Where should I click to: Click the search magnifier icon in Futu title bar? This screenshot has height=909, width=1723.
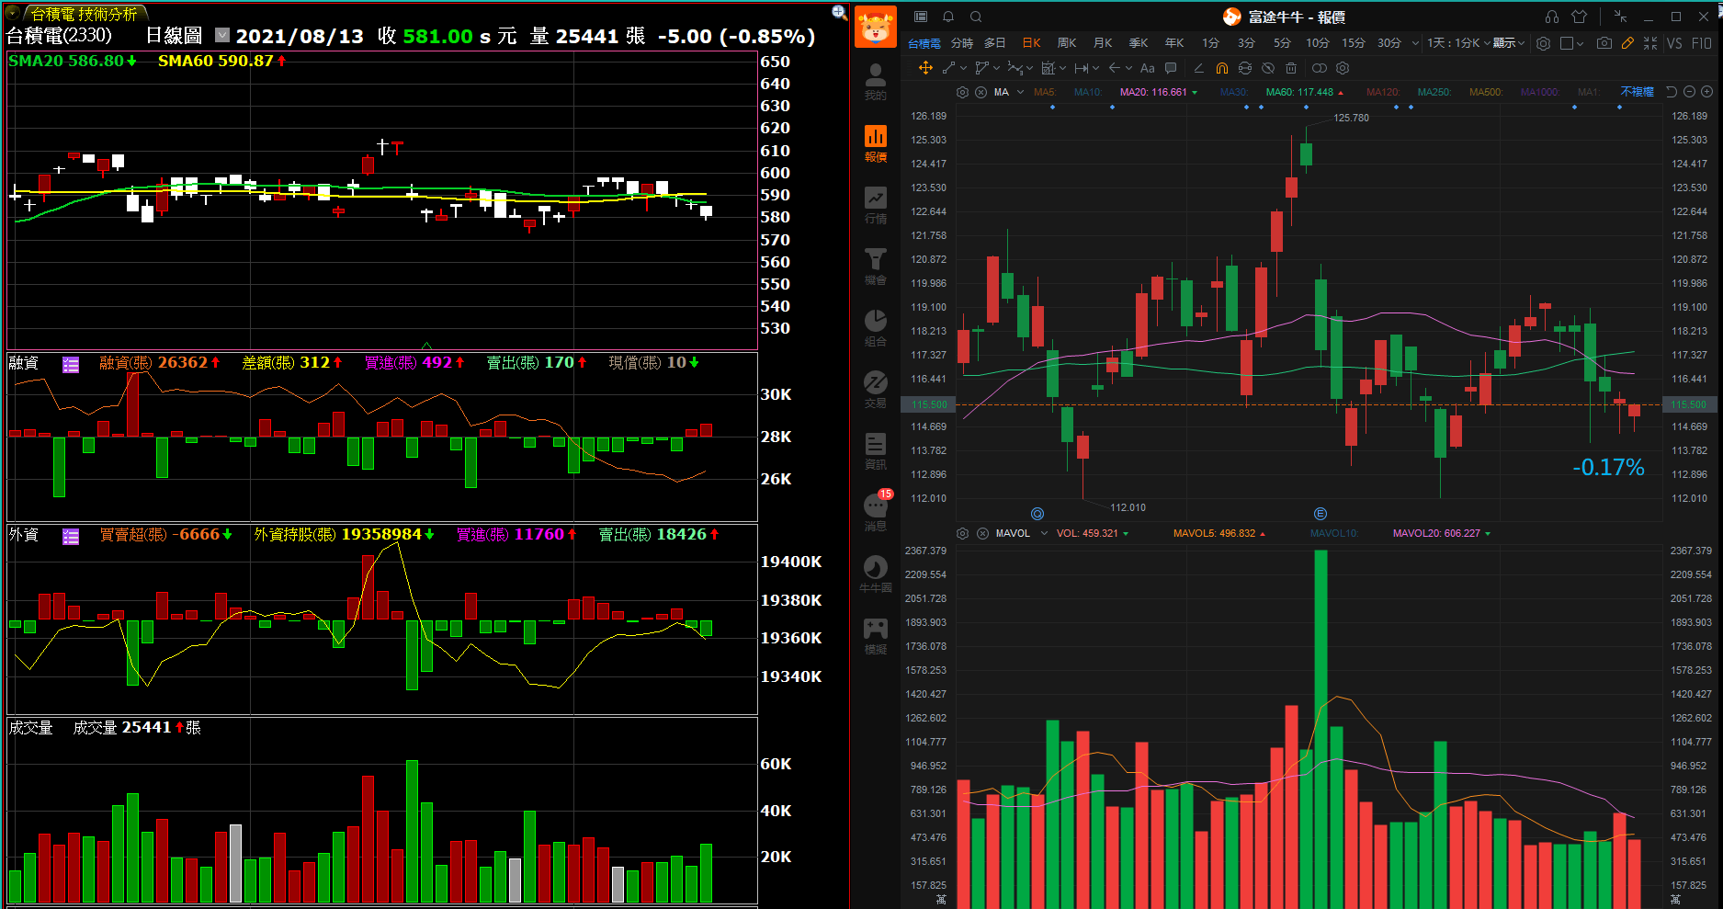[976, 17]
